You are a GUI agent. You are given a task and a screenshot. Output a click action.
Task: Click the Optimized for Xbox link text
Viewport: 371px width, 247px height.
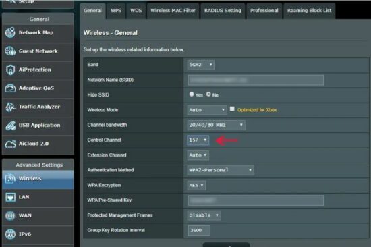pos(257,110)
